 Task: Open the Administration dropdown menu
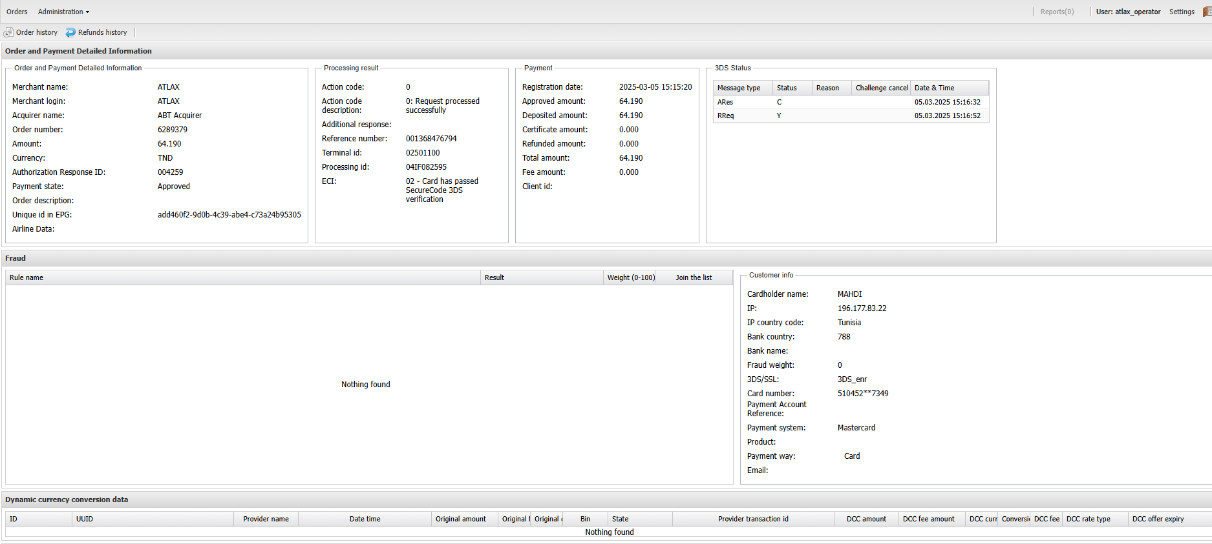(x=63, y=12)
